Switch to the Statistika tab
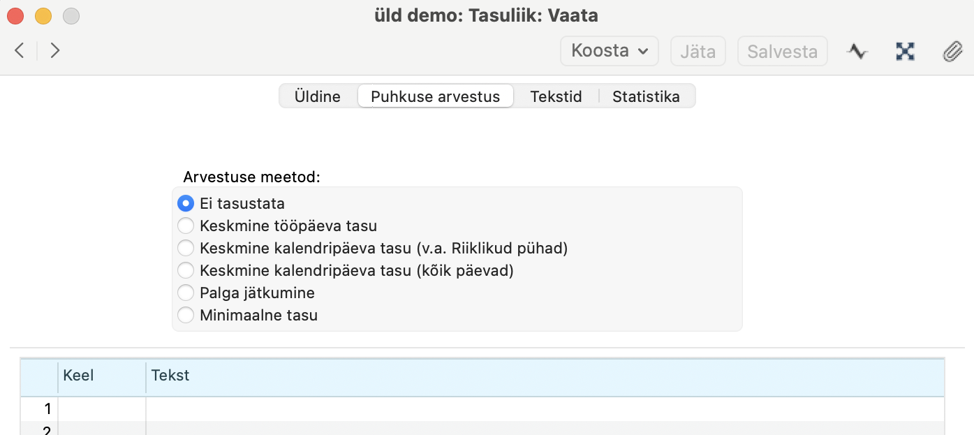Screen dimensions: 974x435 [x=646, y=96]
